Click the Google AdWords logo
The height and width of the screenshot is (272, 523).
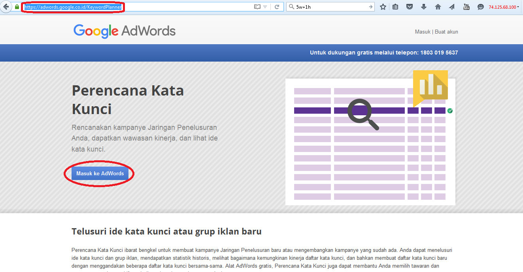coord(125,31)
